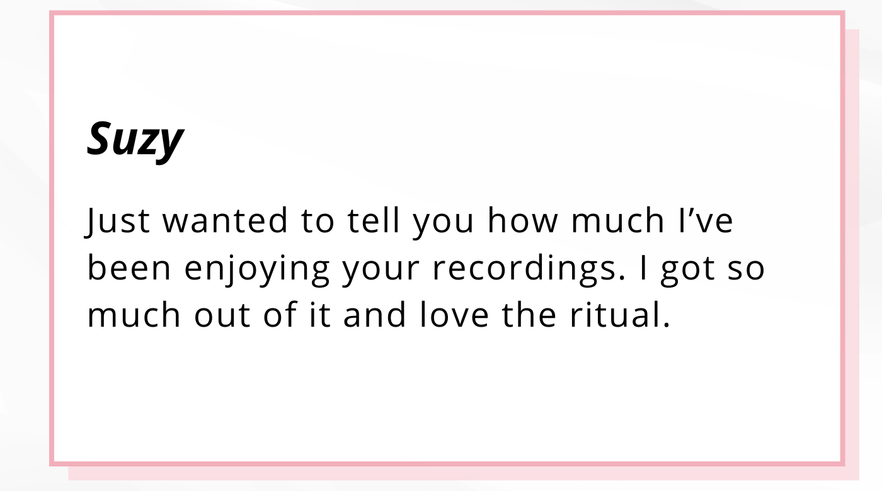882x491 pixels.
Task: Click the word "love" in the last line
Action: 454,315
